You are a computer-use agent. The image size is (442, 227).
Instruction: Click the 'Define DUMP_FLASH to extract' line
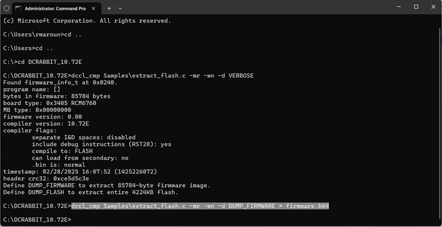pos(91,192)
